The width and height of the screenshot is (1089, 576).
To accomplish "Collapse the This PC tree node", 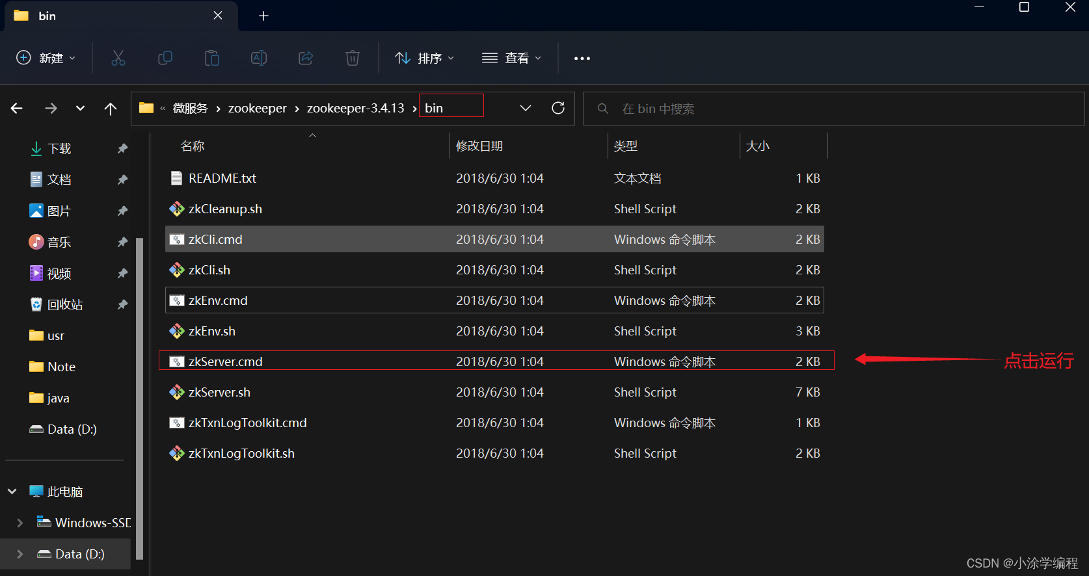I will point(12,491).
